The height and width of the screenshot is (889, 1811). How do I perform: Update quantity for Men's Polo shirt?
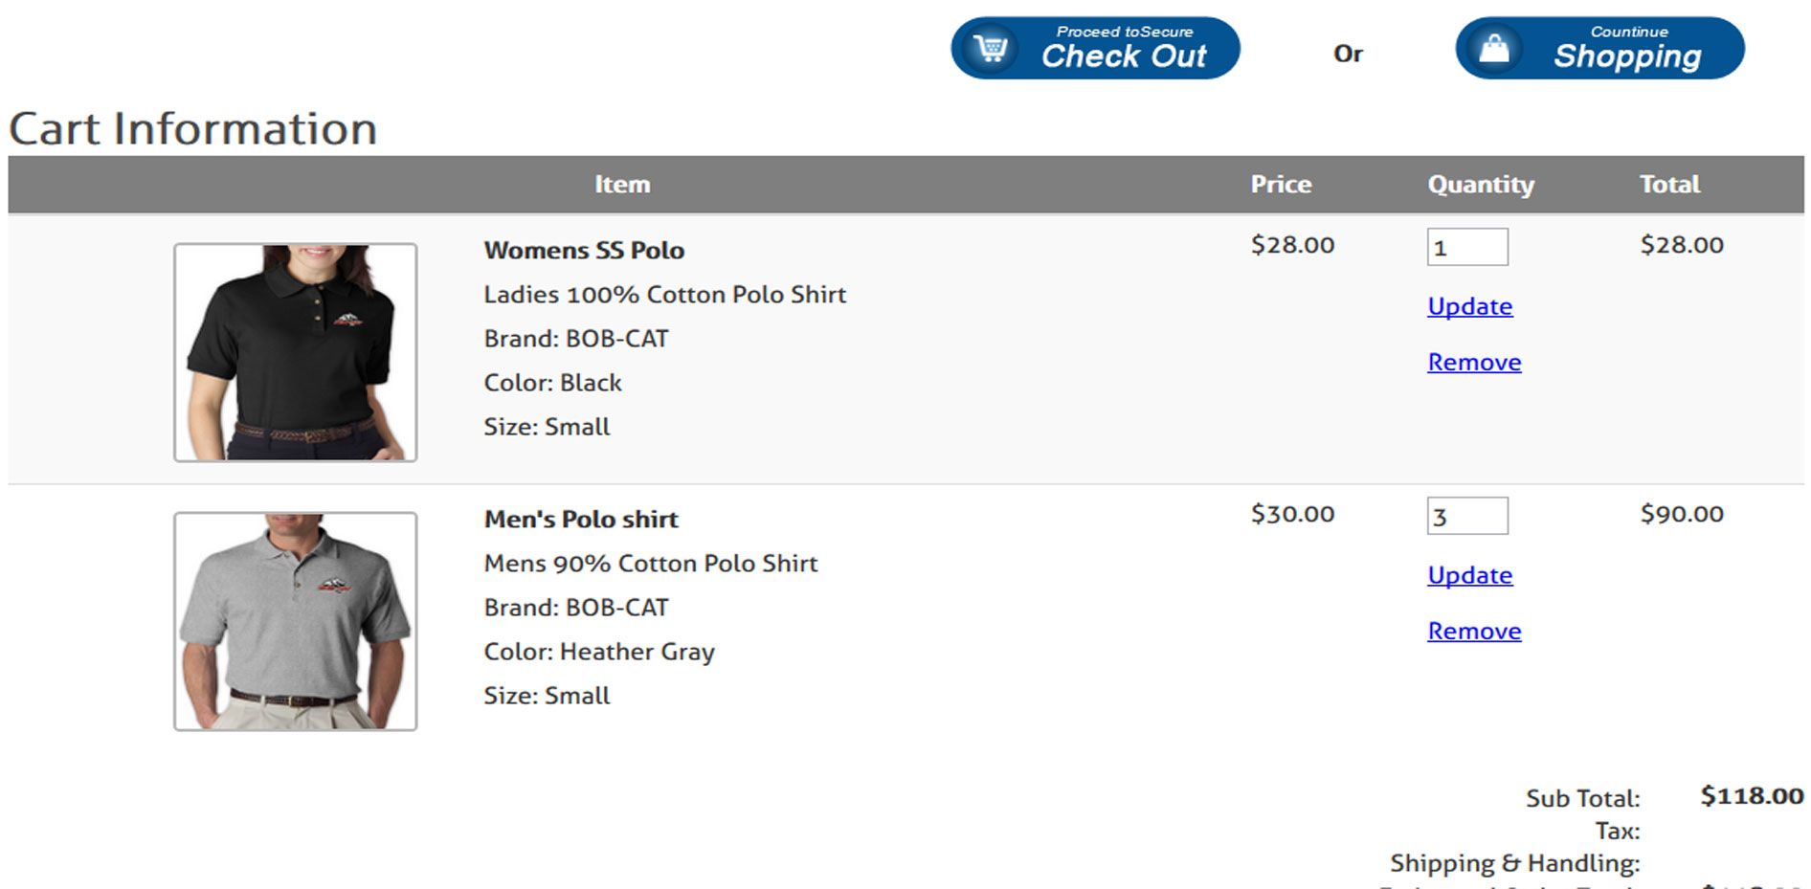tap(1470, 575)
